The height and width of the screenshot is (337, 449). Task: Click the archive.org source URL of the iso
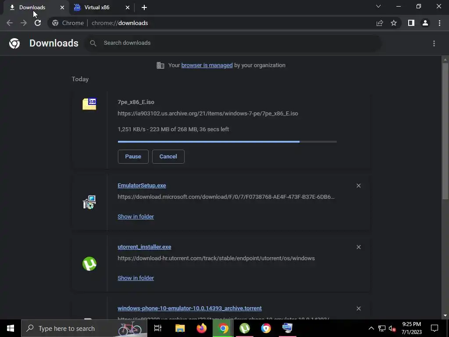(208, 114)
